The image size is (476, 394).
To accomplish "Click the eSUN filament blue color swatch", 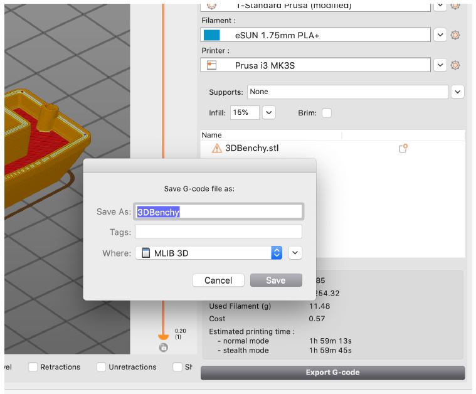I will coord(211,35).
